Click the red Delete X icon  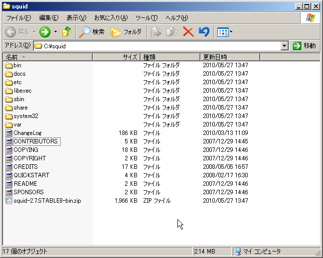coord(188,32)
